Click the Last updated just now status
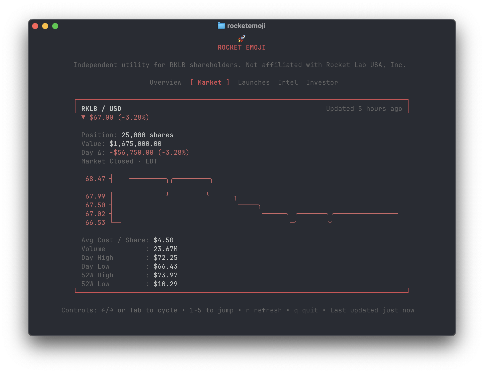This screenshot has height=373, width=484. (x=372, y=310)
